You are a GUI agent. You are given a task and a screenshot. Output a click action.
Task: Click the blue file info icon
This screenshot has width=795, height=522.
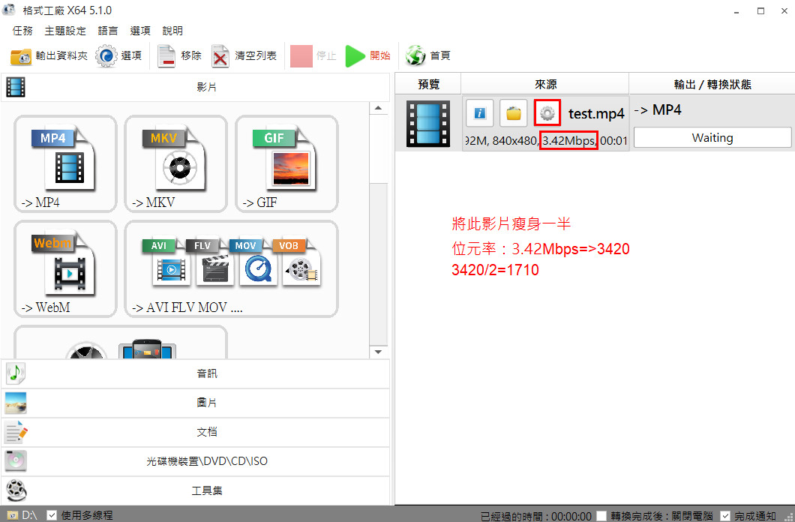coord(479,113)
